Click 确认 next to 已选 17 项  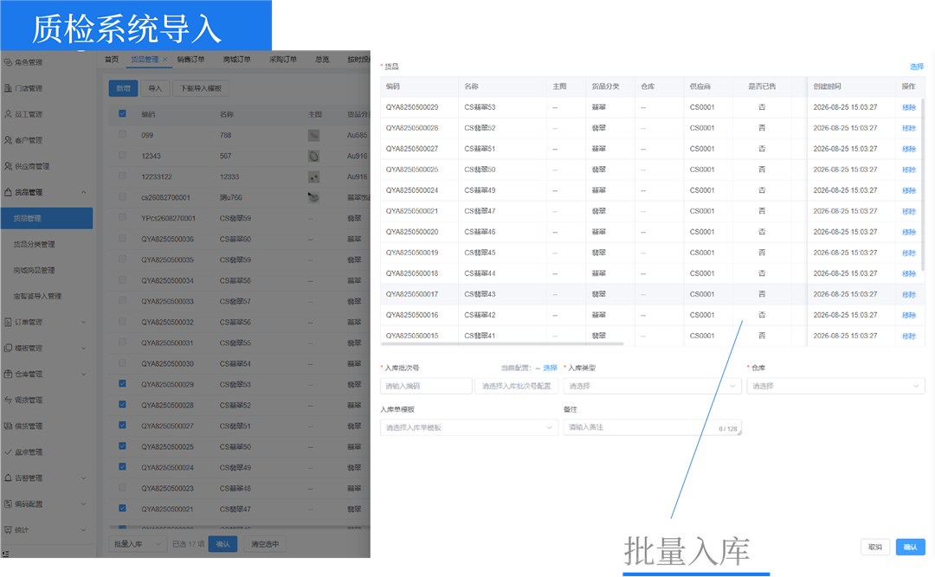(x=223, y=543)
